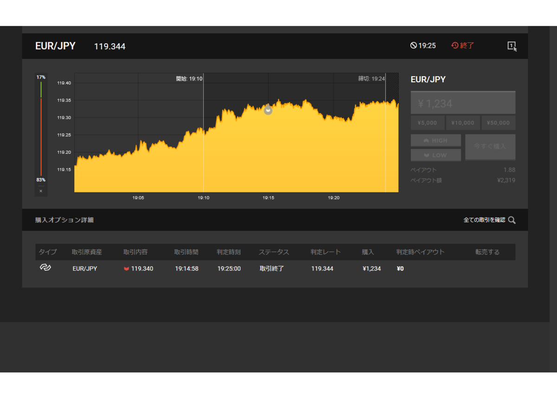Click the 取引終了 status cell
The image size is (557, 398).
pyautogui.click(x=272, y=269)
